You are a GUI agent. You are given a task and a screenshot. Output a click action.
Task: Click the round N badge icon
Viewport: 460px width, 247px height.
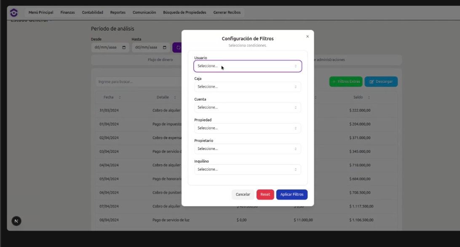16,221
